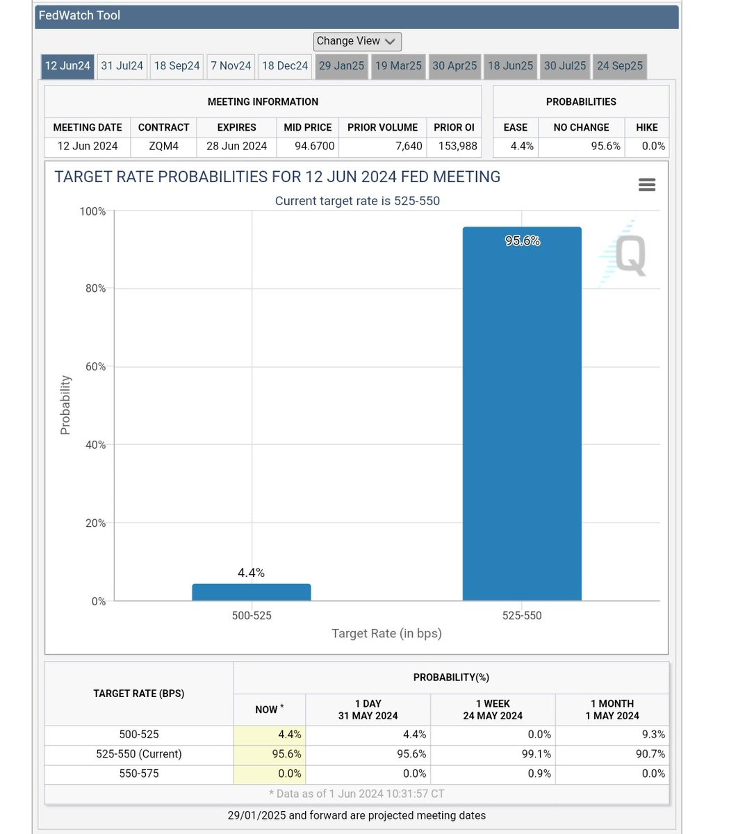Click the NOW column header
The height and width of the screenshot is (834, 729).
tap(270, 710)
